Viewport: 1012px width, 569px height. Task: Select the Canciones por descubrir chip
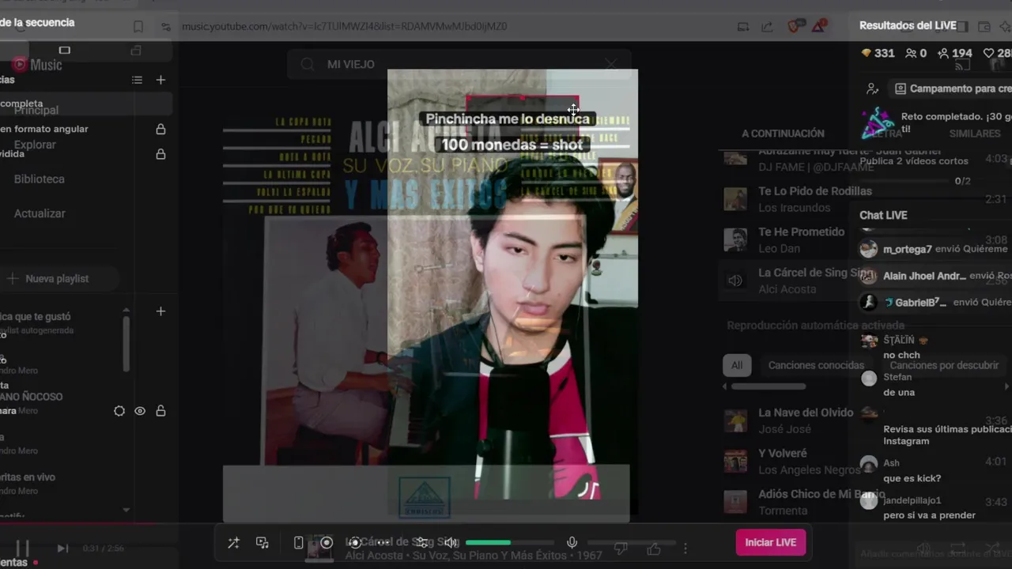point(944,365)
